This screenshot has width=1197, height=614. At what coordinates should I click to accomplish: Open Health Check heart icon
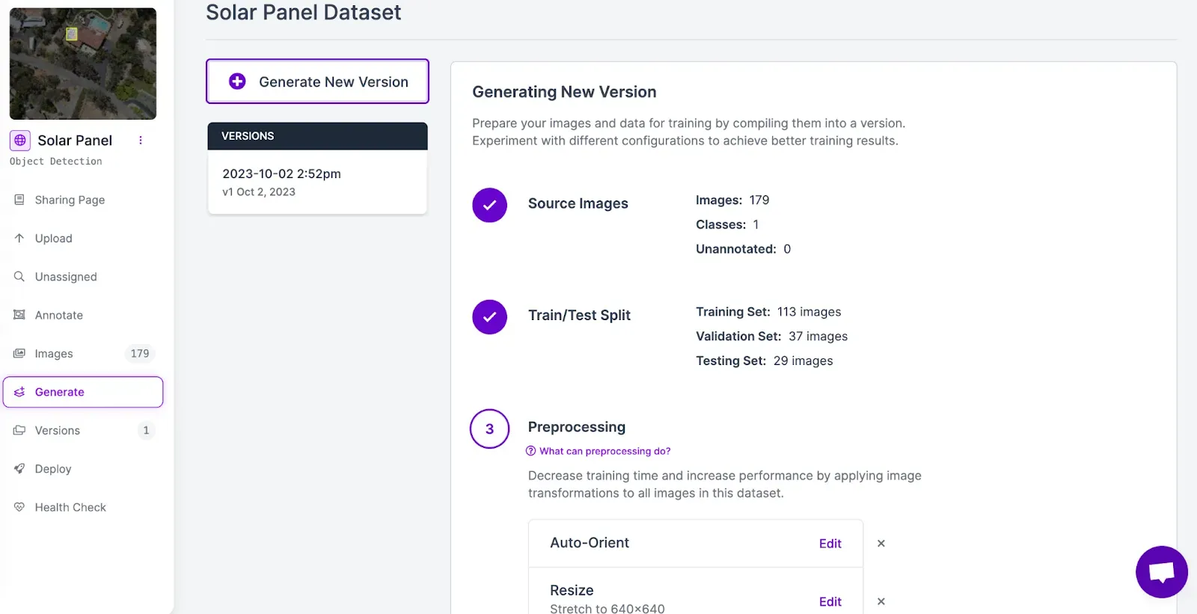[19, 507]
